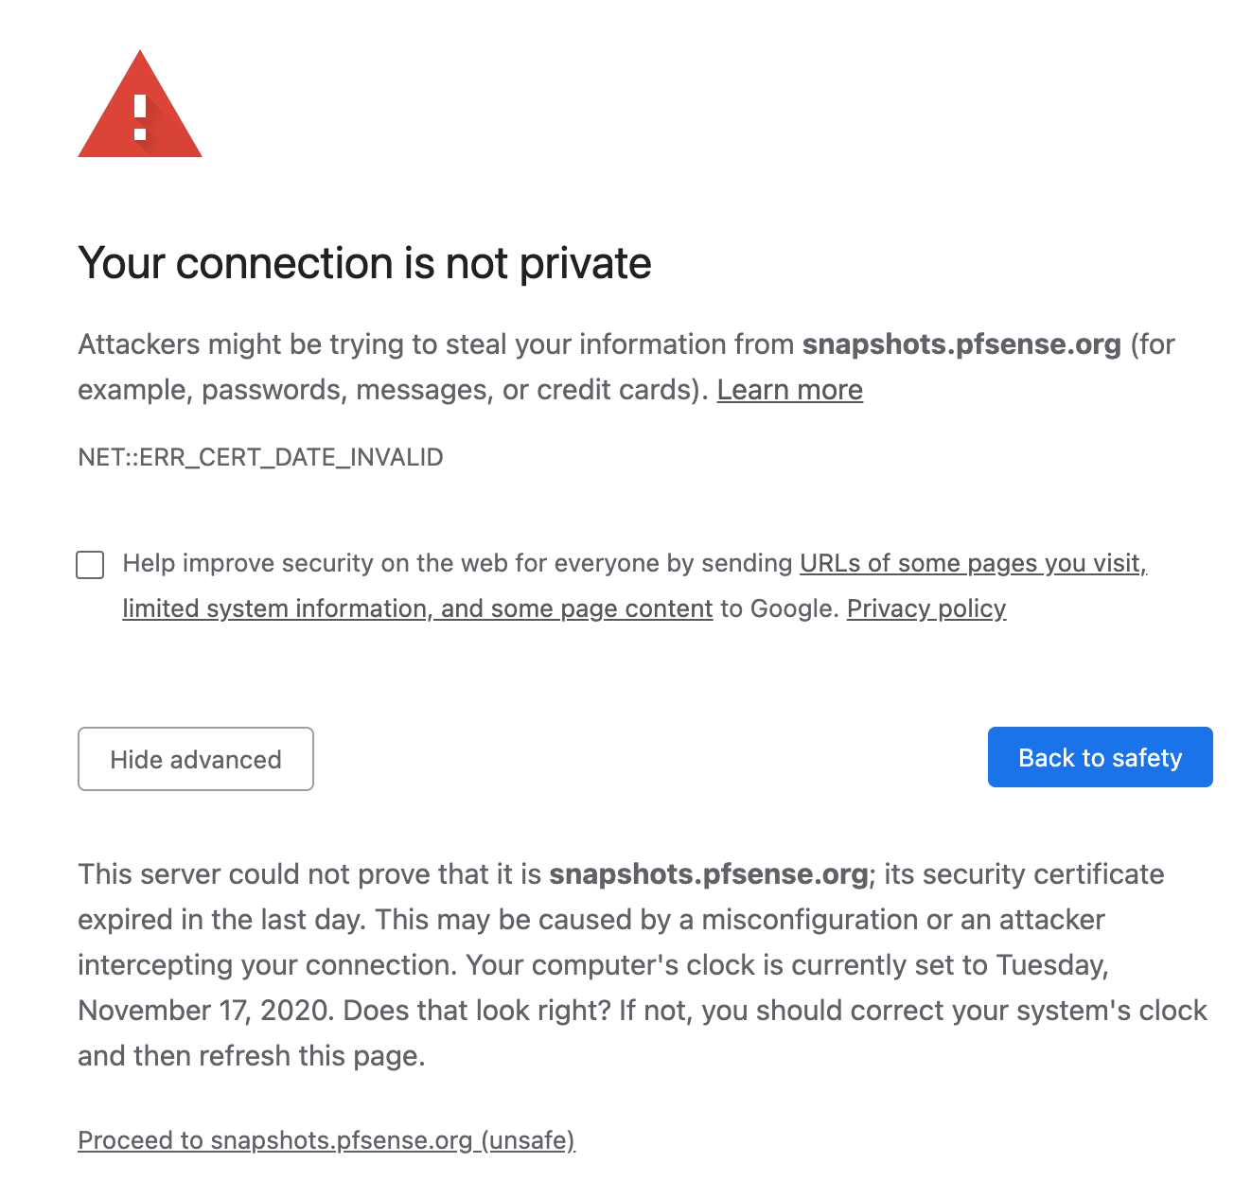Image resolution: width=1234 pixels, height=1198 pixels.
Task: Click 'Your connection is not private' heading
Action: coord(364,263)
